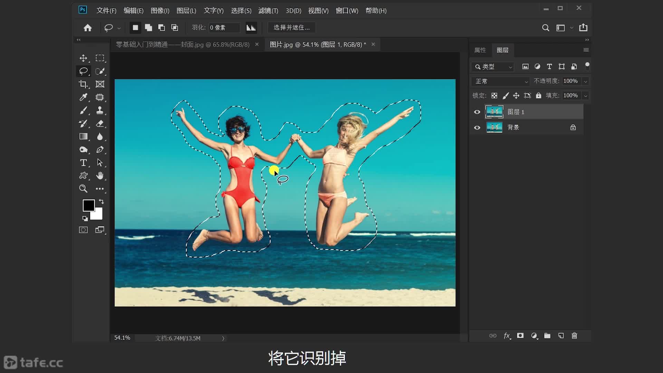Open the 滤镜(T) menu
Image resolution: width=663 pixels, height=373 pixels.
click(268, 11)
